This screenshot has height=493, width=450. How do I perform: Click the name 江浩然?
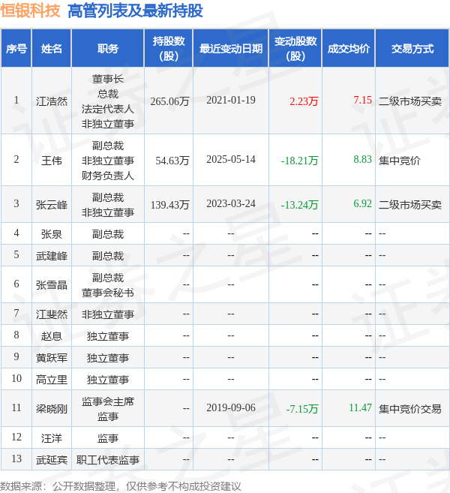click(x=52, y=101)
